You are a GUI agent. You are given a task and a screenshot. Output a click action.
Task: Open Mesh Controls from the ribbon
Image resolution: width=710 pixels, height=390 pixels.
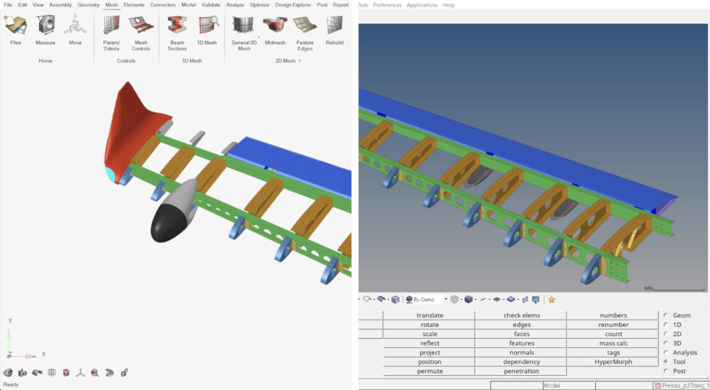tap(141, 26)
